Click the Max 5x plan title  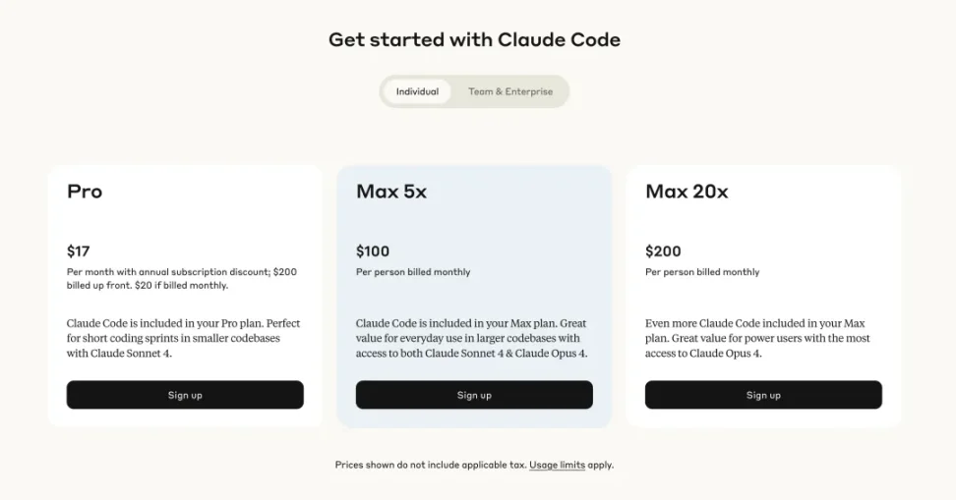coord(391,192)
